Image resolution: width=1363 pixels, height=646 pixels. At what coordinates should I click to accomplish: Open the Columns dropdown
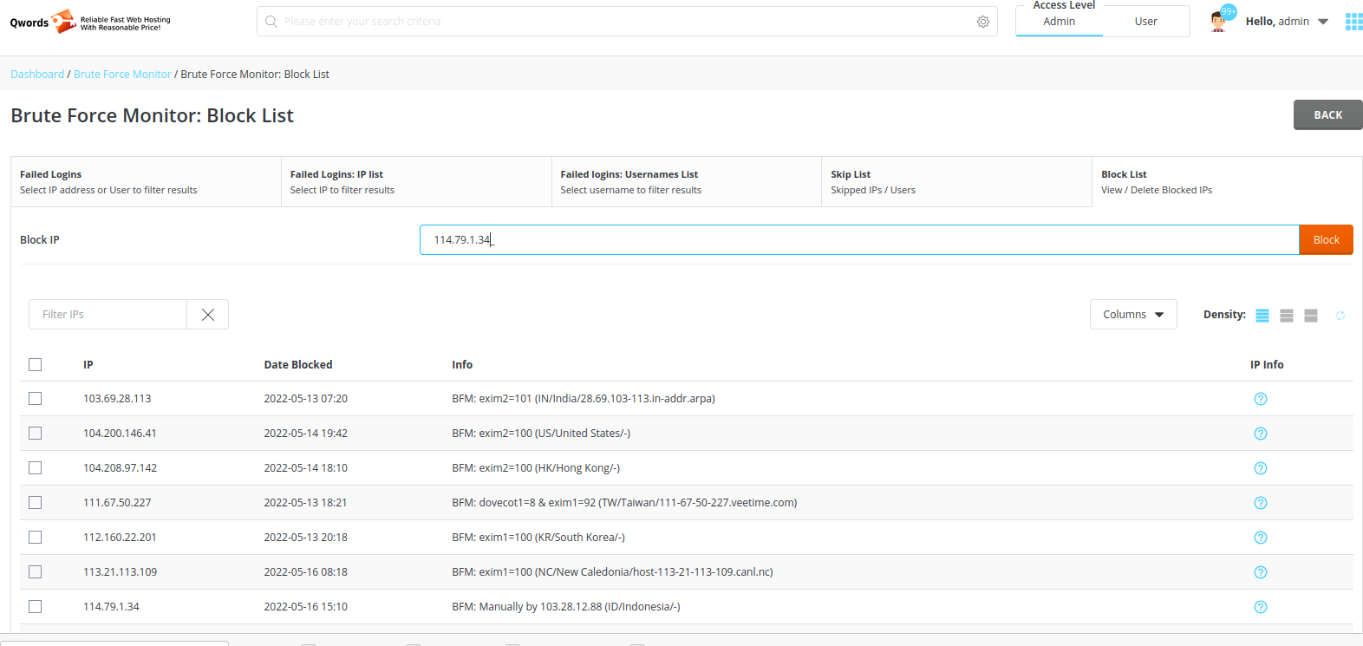click(x=1133, y=315)
